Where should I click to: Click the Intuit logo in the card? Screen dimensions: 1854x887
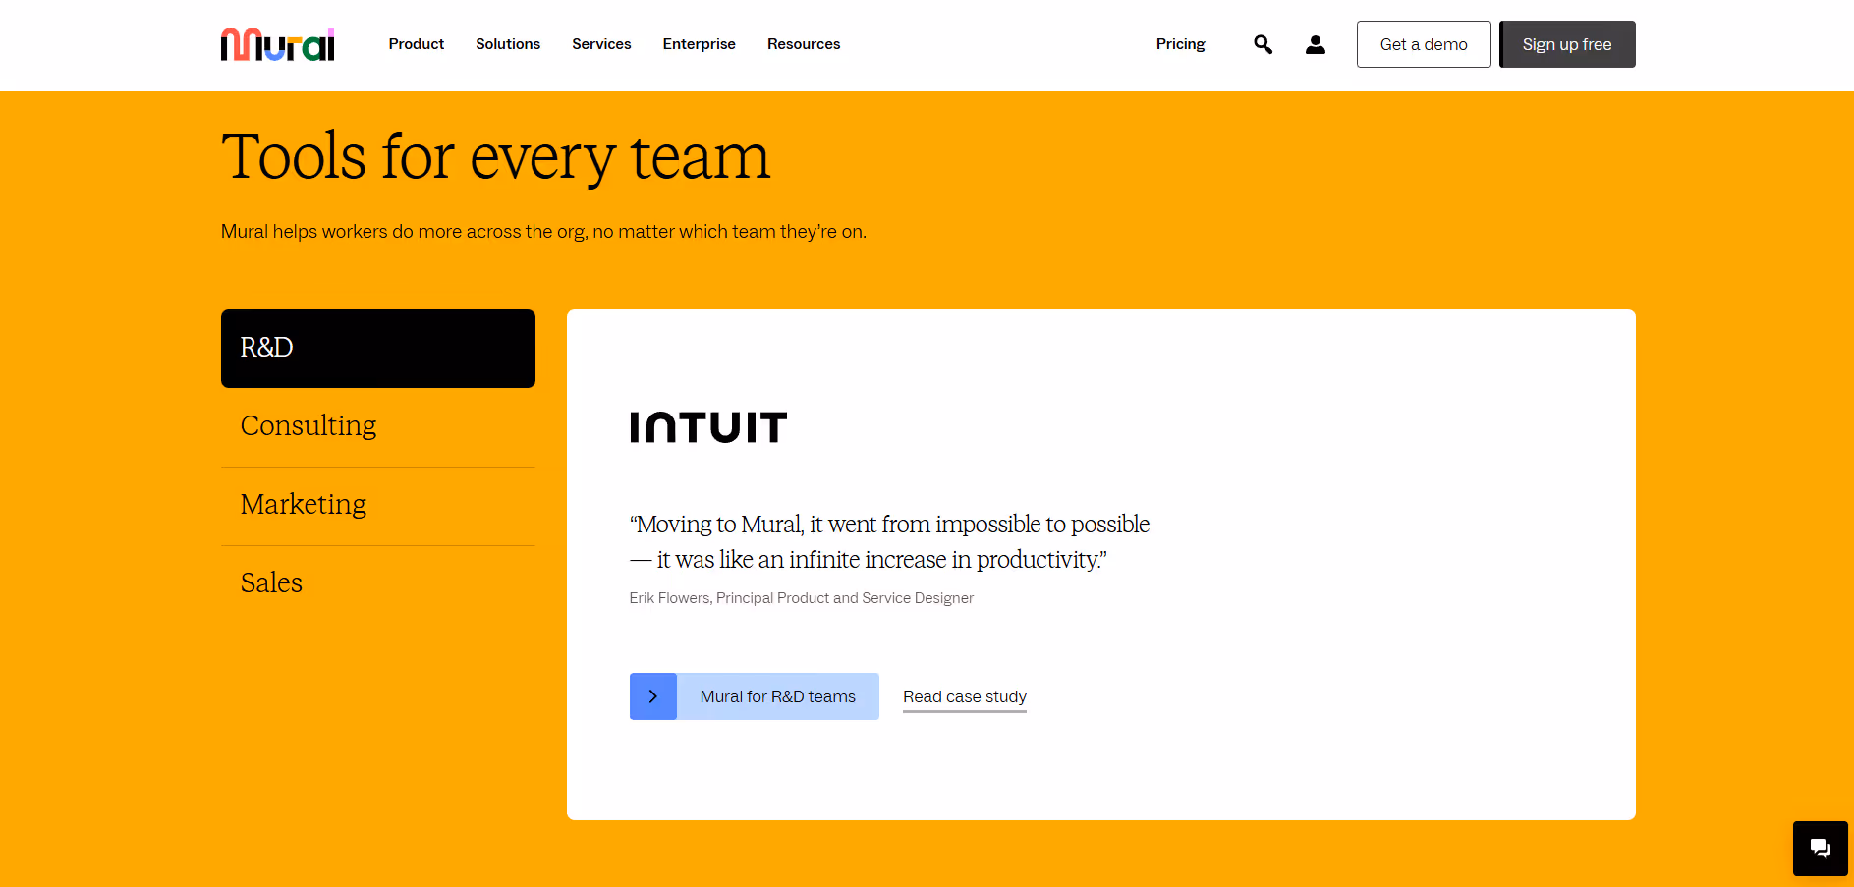708,427
